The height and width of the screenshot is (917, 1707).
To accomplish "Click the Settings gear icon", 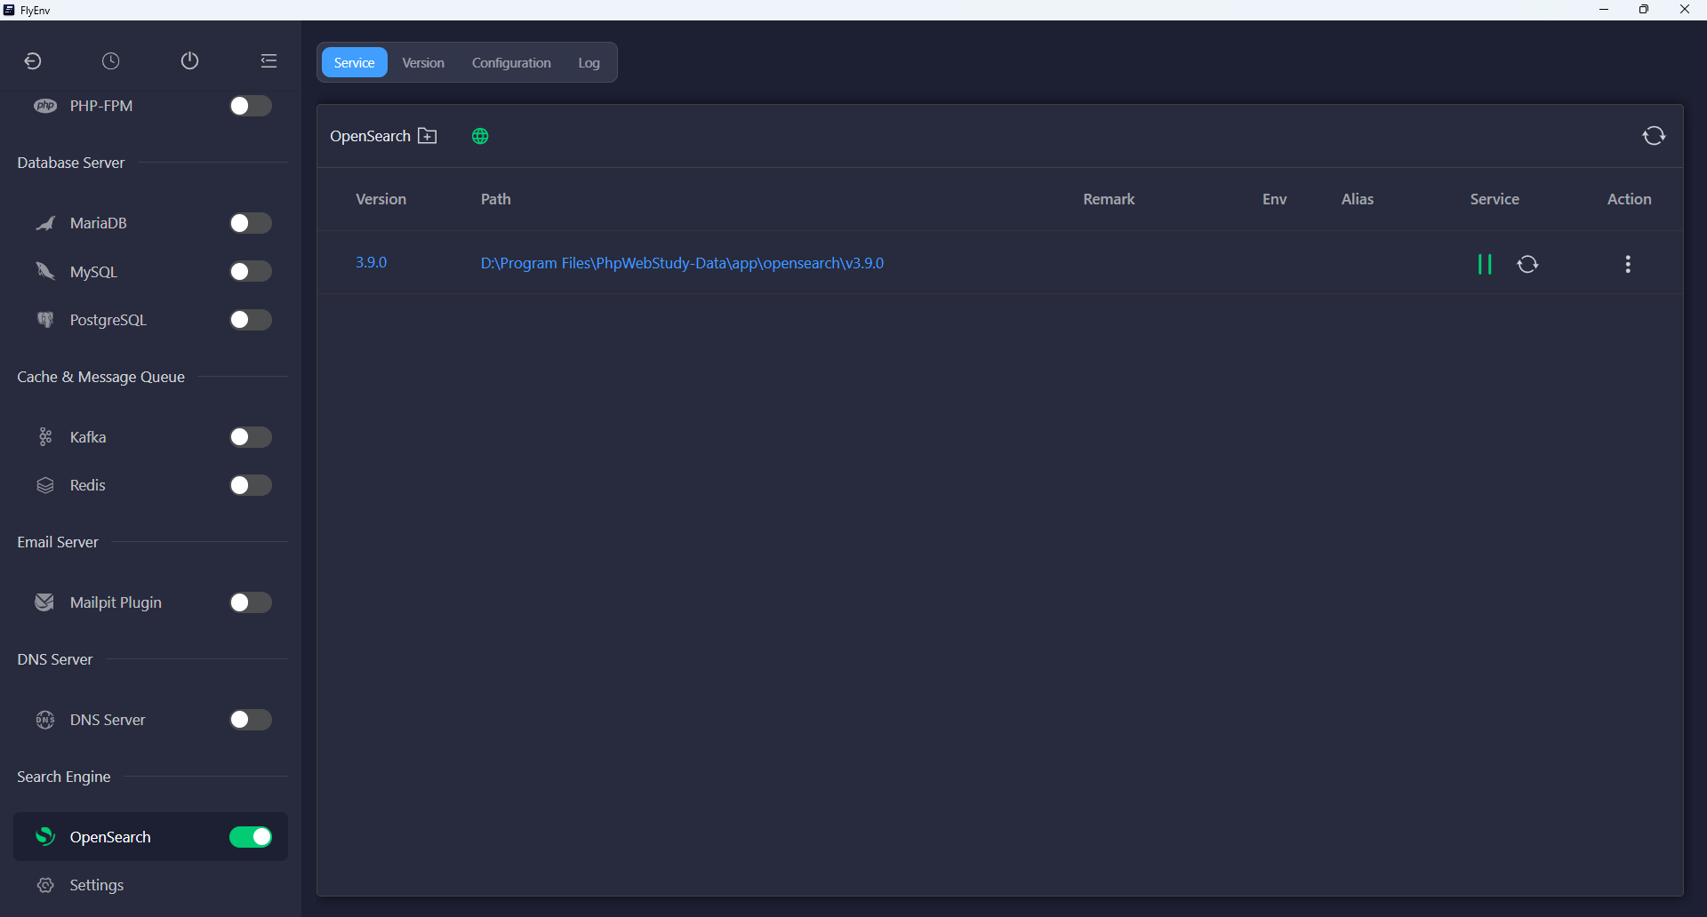I will (45, 885).
